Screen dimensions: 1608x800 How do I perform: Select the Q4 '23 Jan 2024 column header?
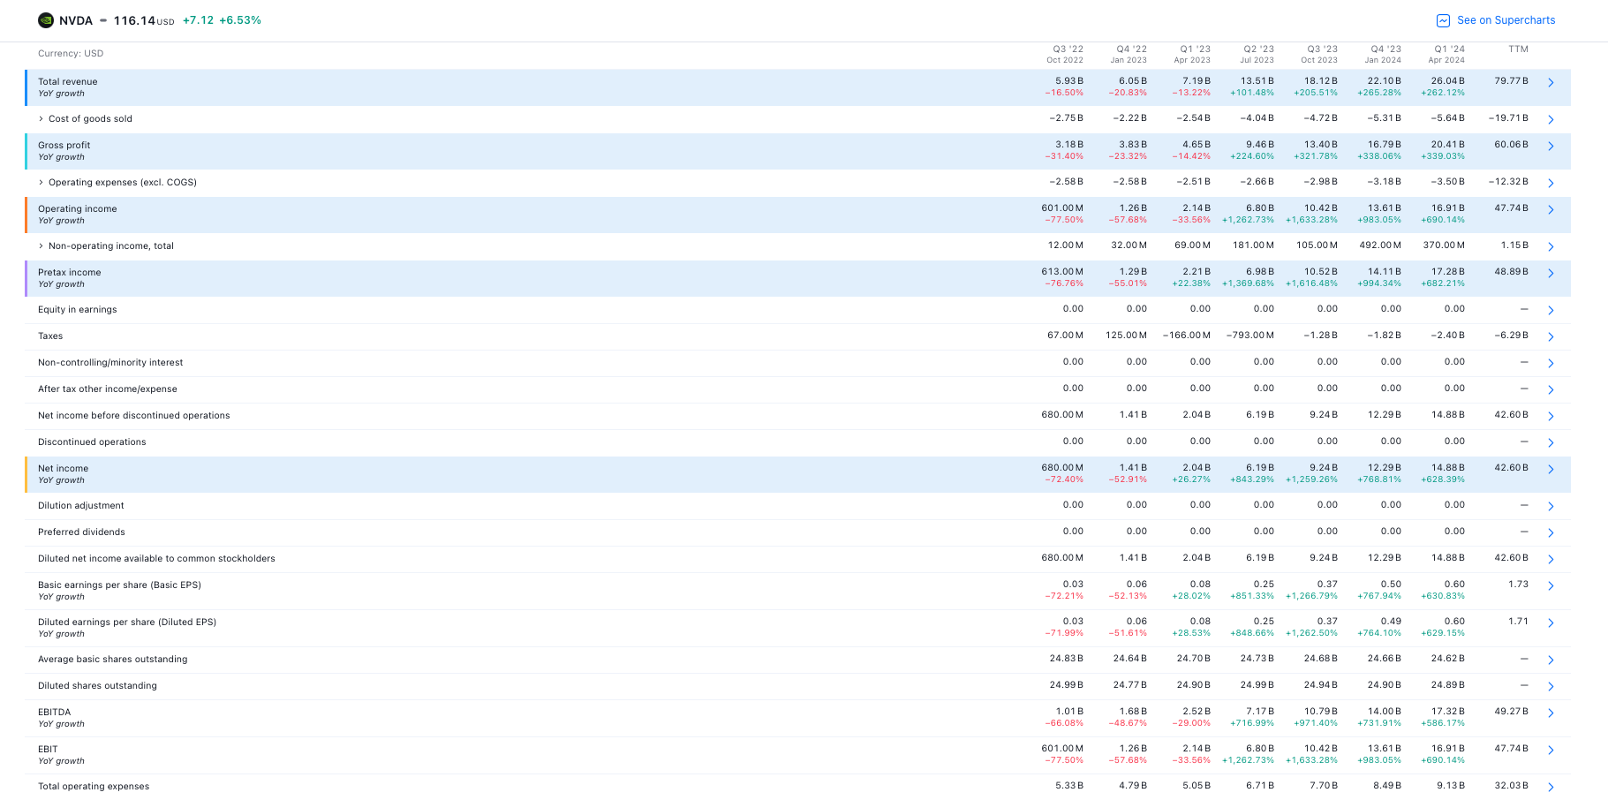(x=1383, y=55)
